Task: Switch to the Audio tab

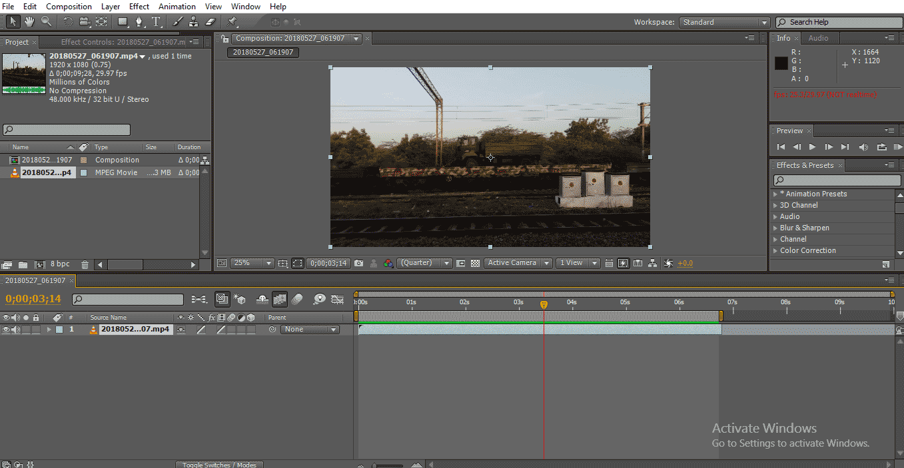Action: pos(818,38)
